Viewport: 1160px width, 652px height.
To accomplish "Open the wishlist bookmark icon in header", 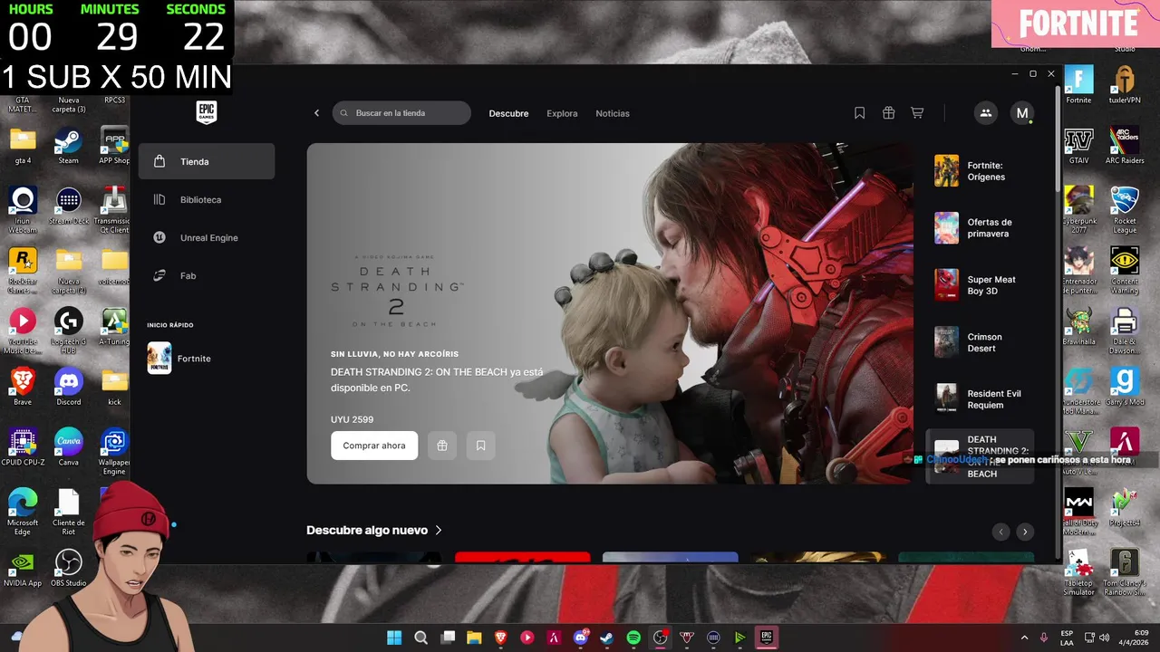I will [860, 113].
